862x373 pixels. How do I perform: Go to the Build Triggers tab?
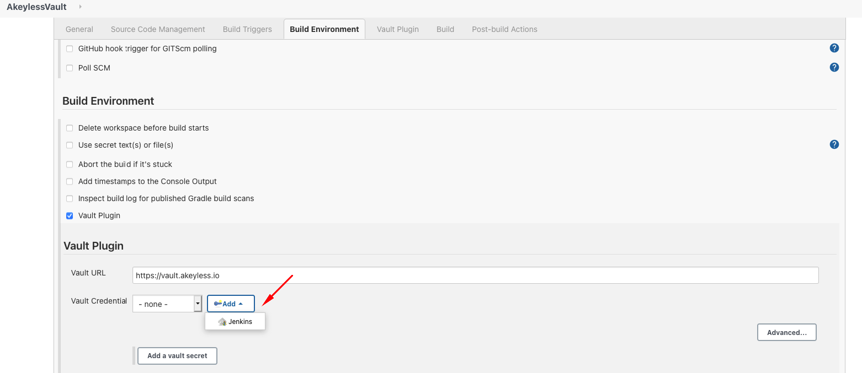(247, 29)
